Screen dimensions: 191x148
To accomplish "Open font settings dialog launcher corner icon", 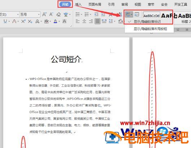I will click(71, 26).
